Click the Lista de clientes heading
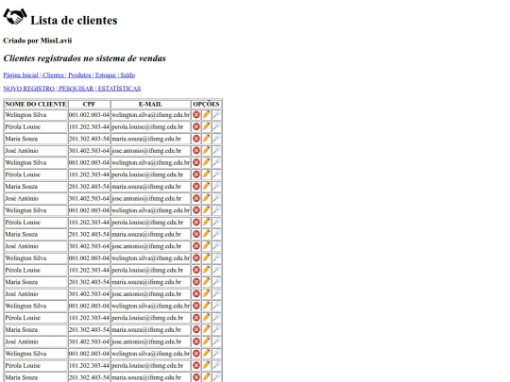Screen dimensions: 510x382 pyautogui.click(x=74, y=20)
